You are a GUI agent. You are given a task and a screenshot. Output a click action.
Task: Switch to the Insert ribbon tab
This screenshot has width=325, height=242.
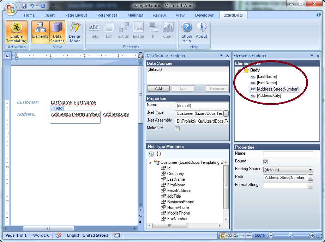point(49,15)
